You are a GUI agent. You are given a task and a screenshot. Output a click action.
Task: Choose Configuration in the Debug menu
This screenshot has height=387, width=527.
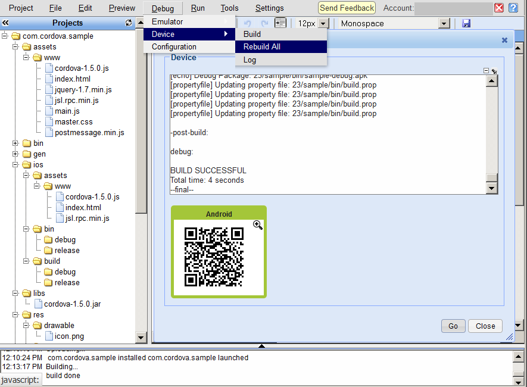click(189, 46)
